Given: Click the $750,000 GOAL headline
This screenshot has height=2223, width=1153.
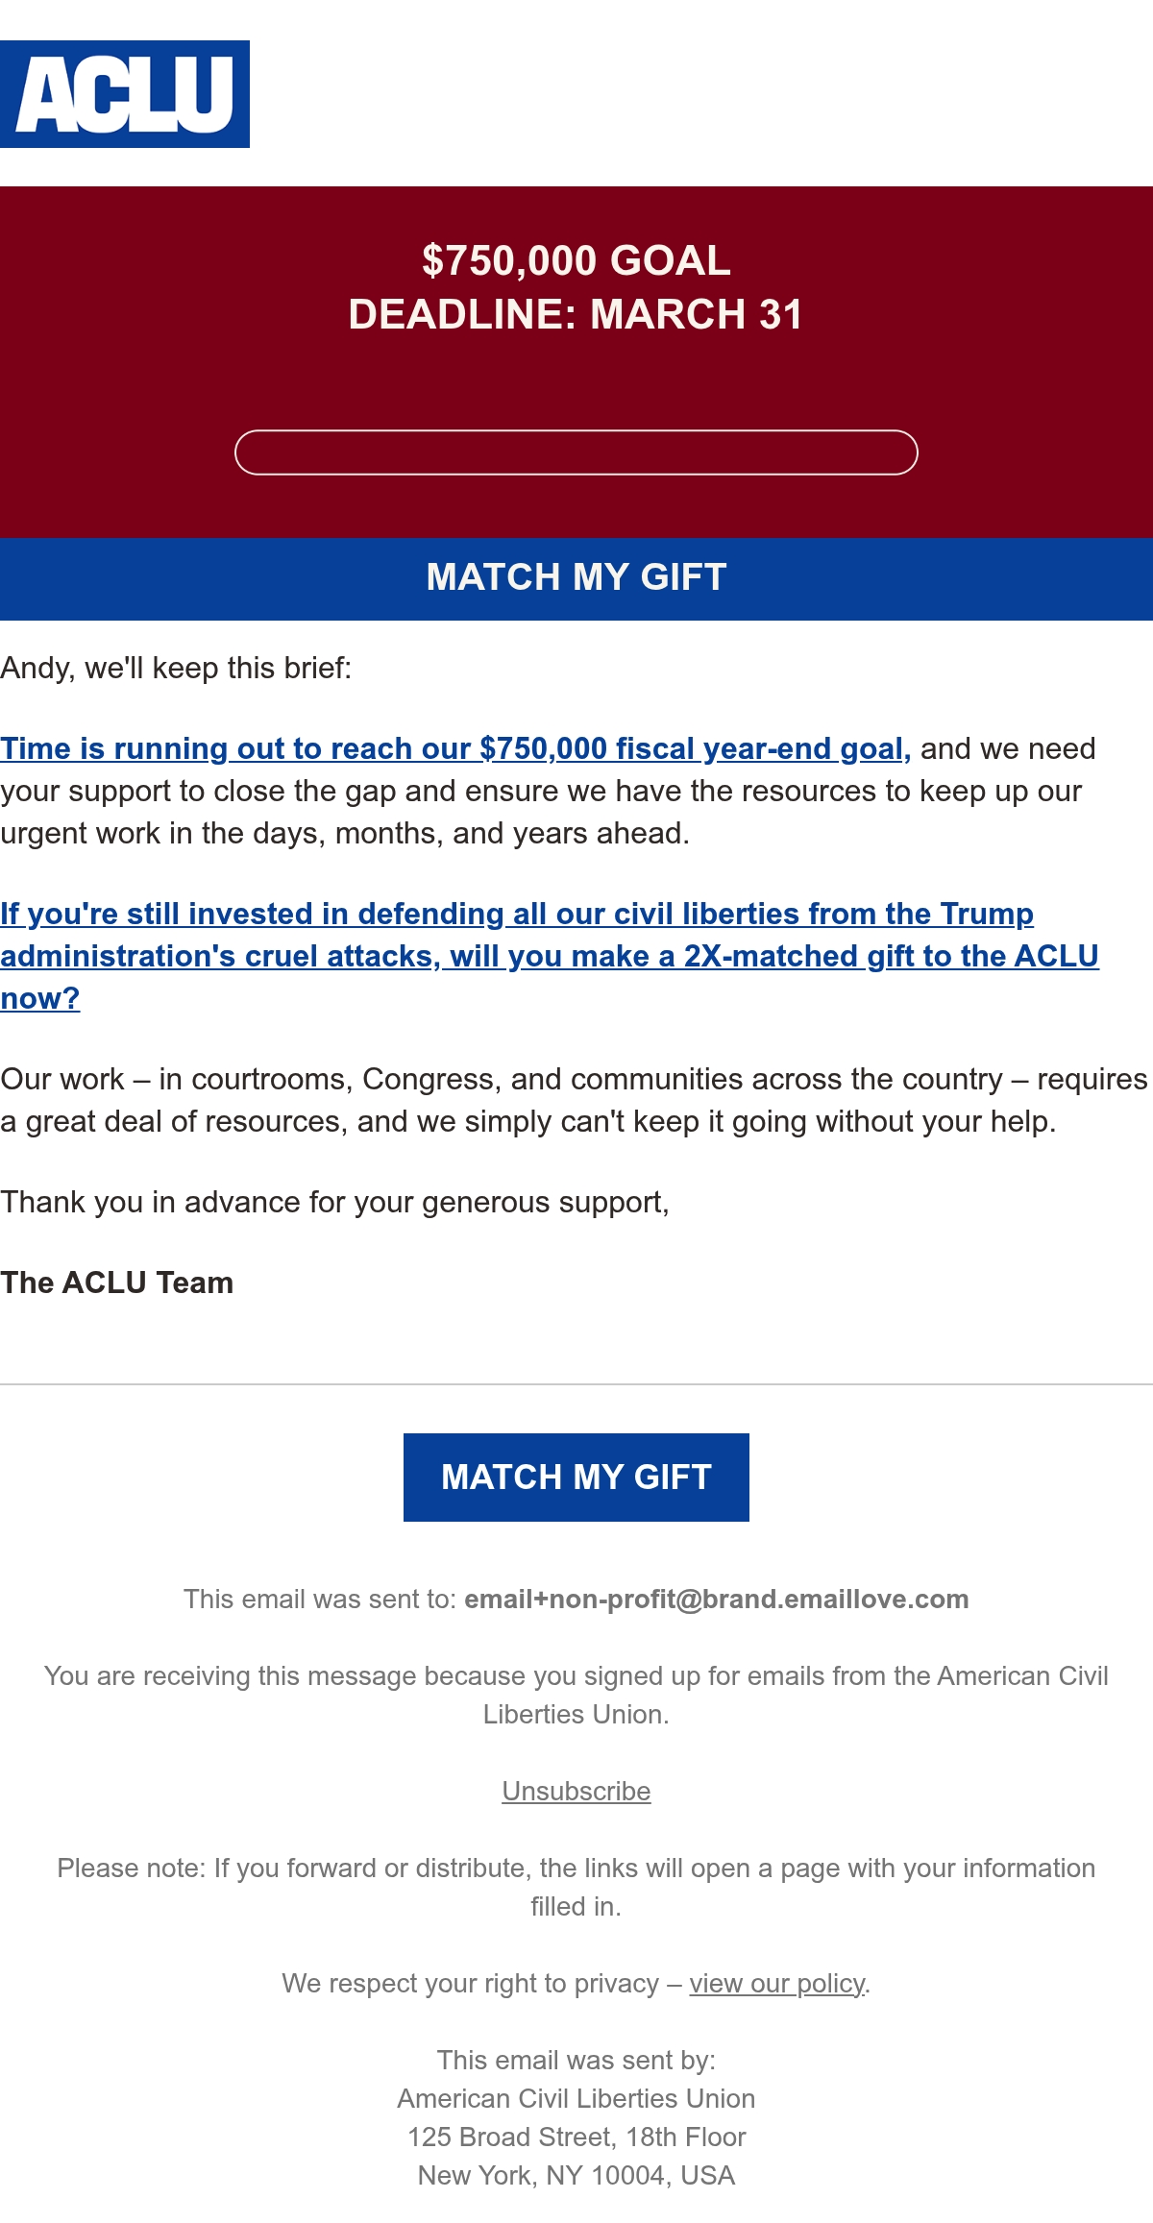Looking at the screenshot, I should click(x=576, y=260).
